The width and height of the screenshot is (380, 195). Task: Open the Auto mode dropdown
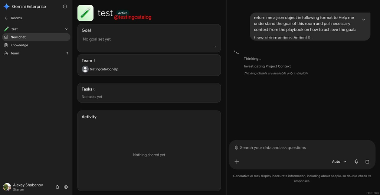339,162
